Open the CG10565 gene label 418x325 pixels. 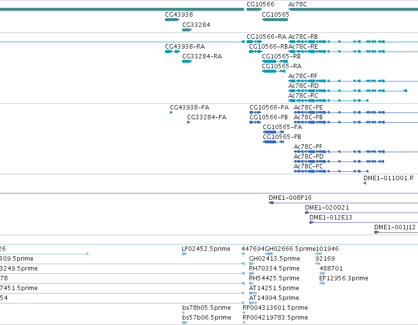click(x=276, y=14)
